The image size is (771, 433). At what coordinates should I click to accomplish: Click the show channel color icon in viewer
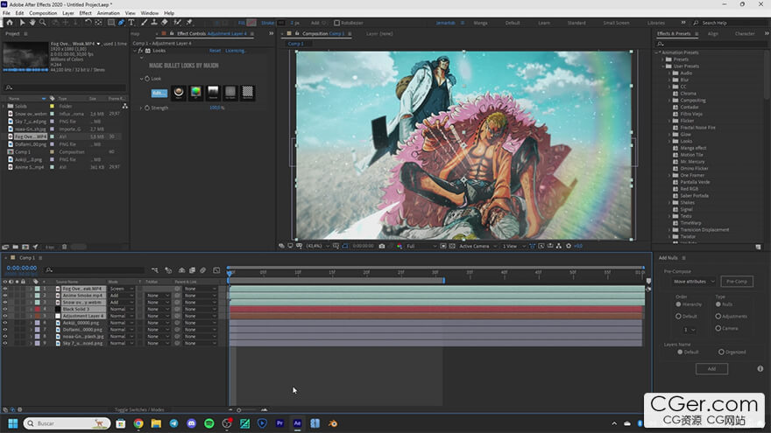click(x=400, y=246)
